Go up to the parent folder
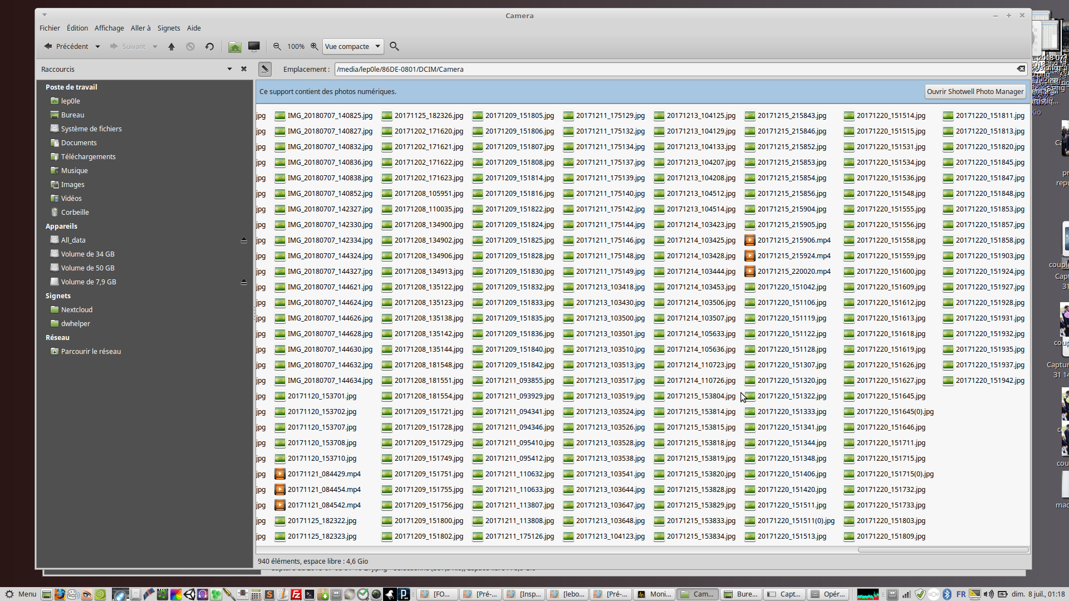Screen dimensions: 1069x601 [x=171, y=47]
